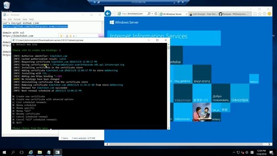Open Notepad Help menu
Viewport: 277px width, 156px height.
[31, 19]
